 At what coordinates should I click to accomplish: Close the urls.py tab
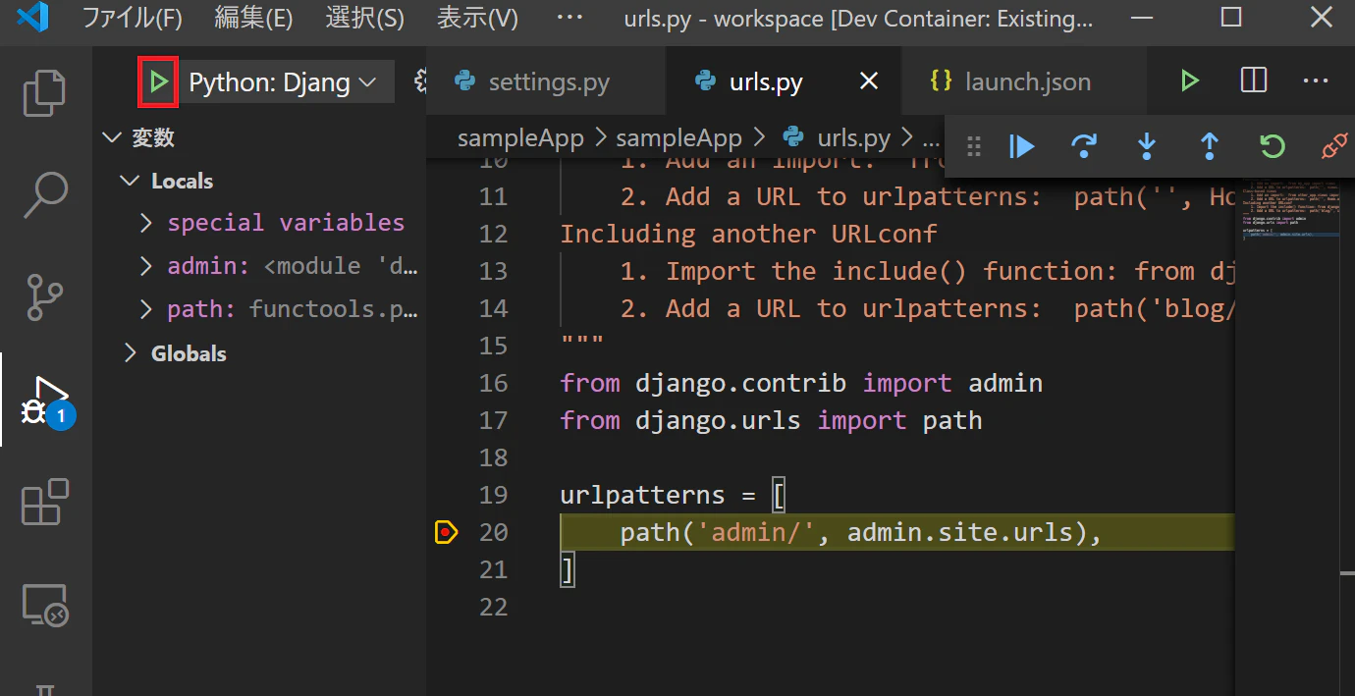click(869, 82)
